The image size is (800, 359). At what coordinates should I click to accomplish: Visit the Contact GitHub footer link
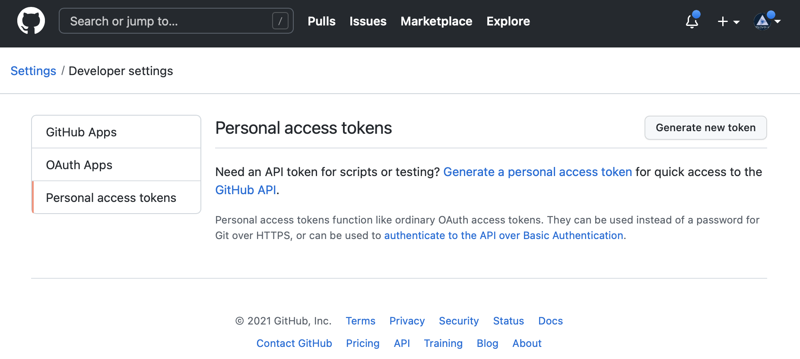(294, 343)
